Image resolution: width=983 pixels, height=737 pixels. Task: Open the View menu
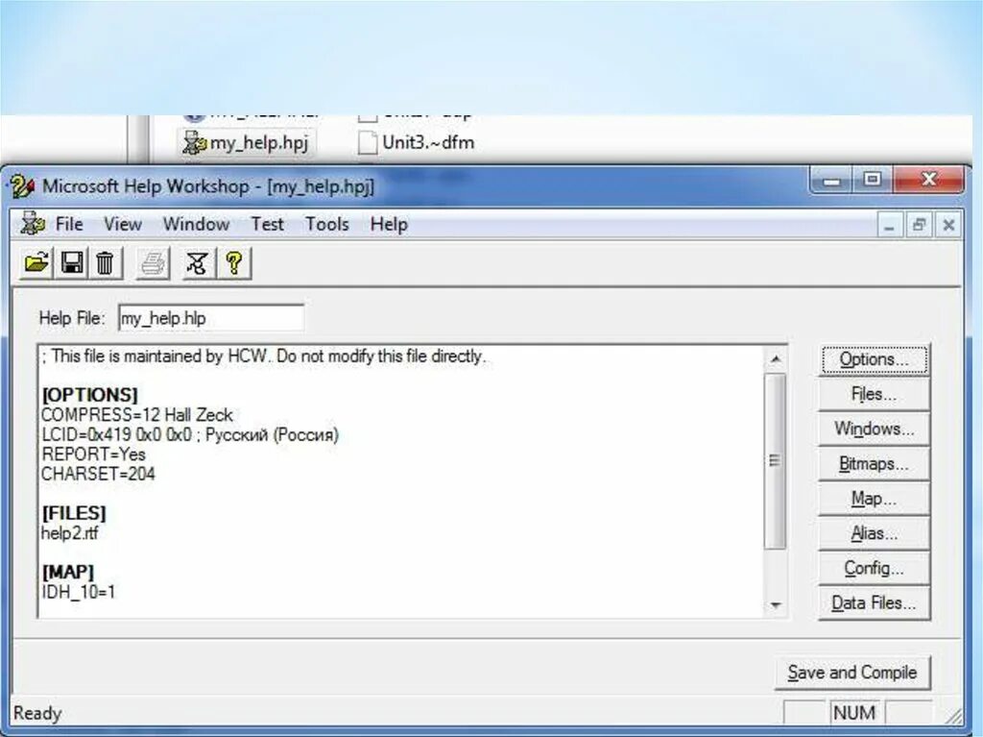tap(122, 224)
